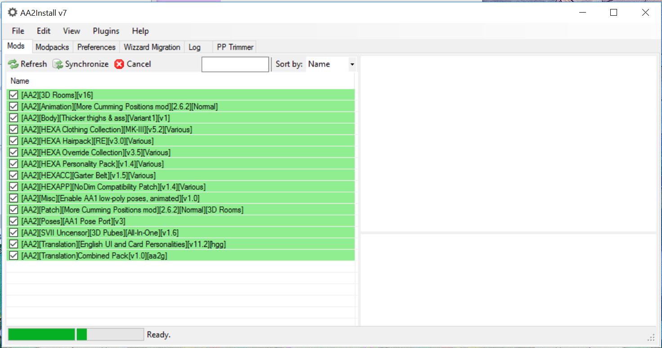Open the File menu
Image resolution: width=662 pixels, height=348 pixels.
click(x=18, y=31)
